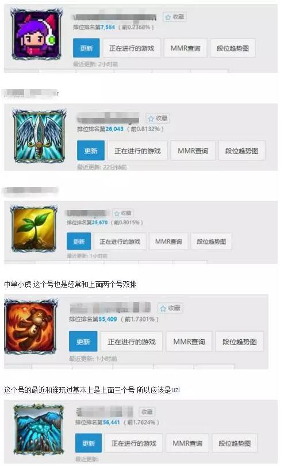Open 段位趋势图 for the rank 25,670 player
This screenshot has width=284, height=471.
(212, 241)
